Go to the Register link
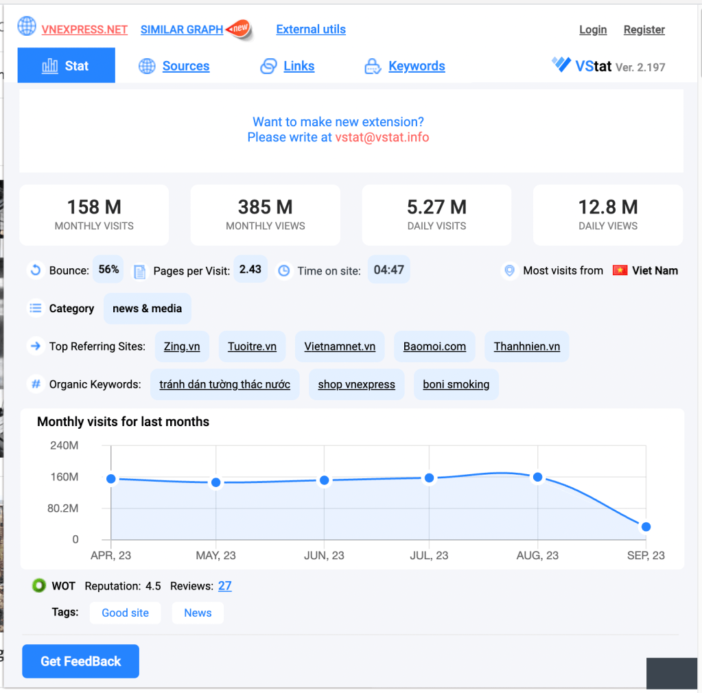Viewport: 702px width, 693px height. pos(644,30)
